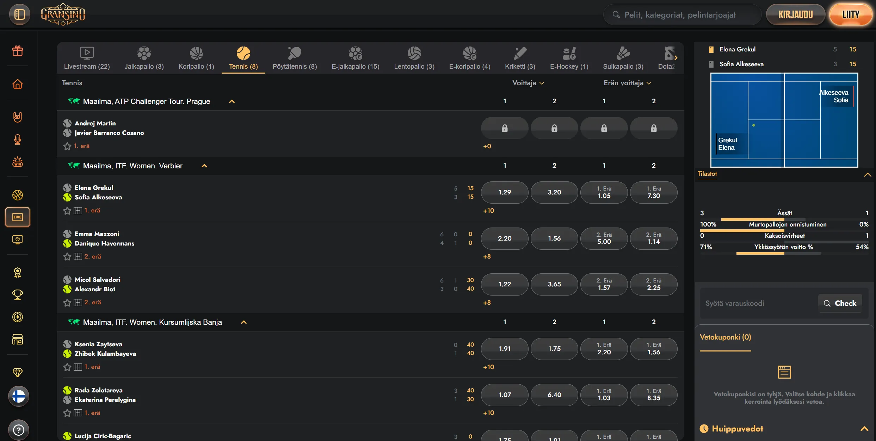Select 2. Erä odds 2.25 for Biot
The image size is (876, 441).
[x=654, y=284]
